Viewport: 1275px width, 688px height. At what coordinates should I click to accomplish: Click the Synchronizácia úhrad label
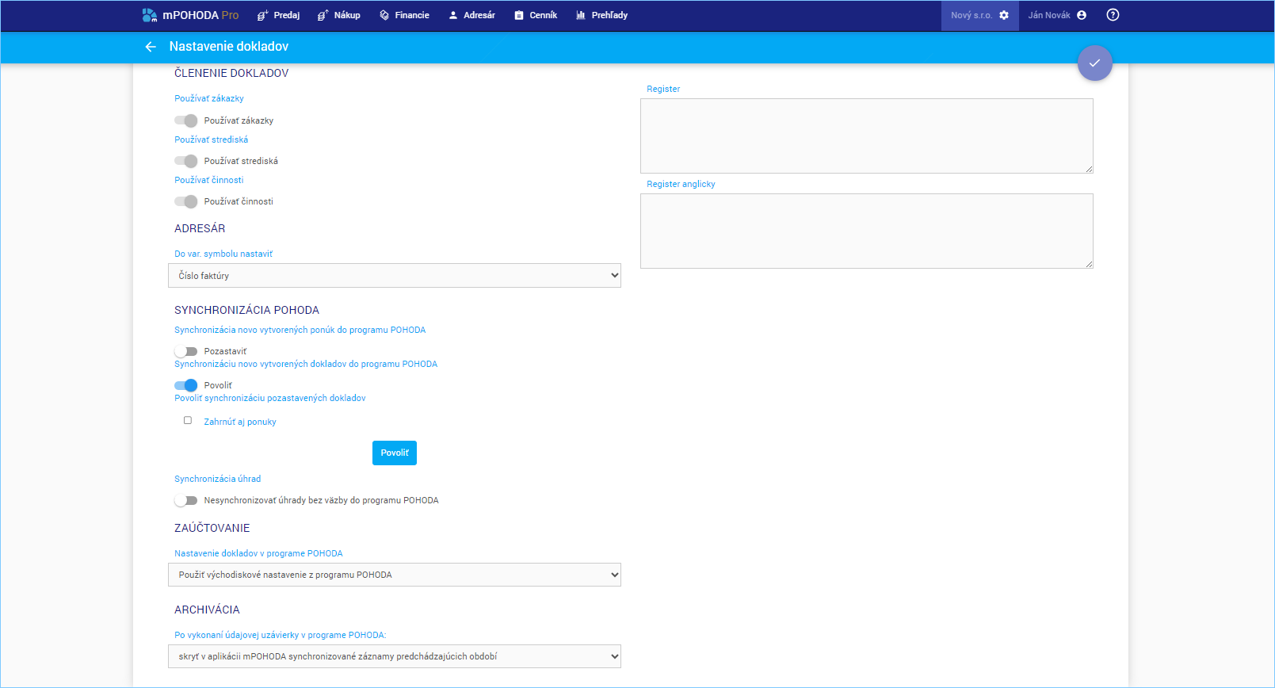coord(218,479)
